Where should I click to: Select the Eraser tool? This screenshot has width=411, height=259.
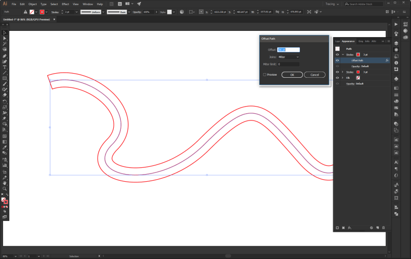coord(5,95)
